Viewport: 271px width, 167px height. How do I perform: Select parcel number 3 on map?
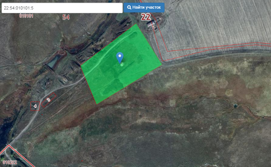pyautogui.click(x=49, y=100)
